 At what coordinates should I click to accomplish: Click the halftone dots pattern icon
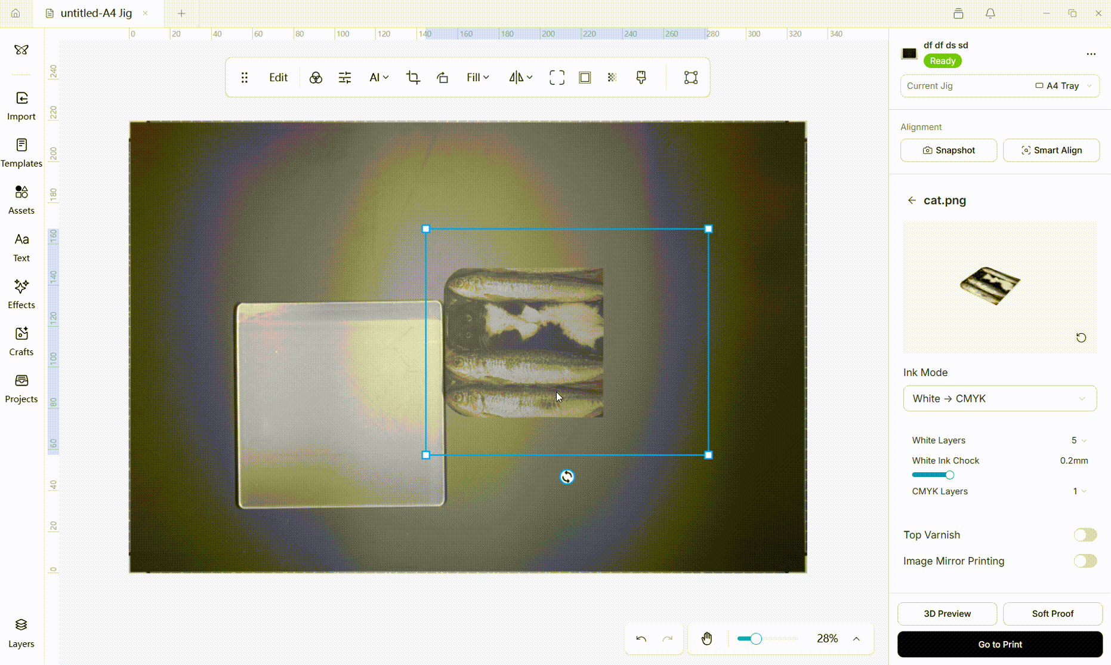click(612, 78)
